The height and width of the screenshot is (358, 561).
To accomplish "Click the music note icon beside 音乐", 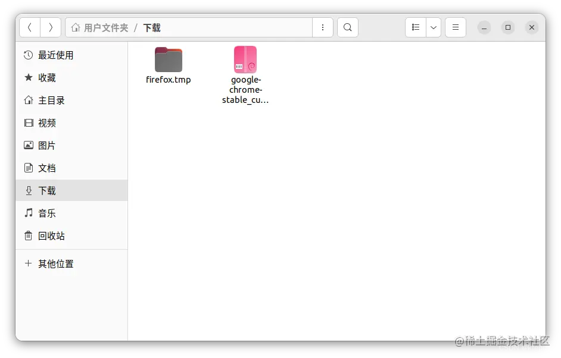I will tap(28, 213).
